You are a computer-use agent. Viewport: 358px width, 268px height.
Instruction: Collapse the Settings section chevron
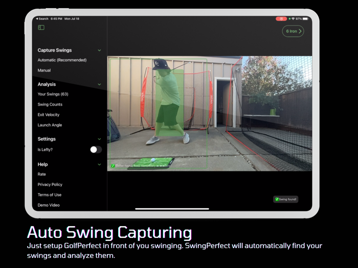[x=99, y=139]
